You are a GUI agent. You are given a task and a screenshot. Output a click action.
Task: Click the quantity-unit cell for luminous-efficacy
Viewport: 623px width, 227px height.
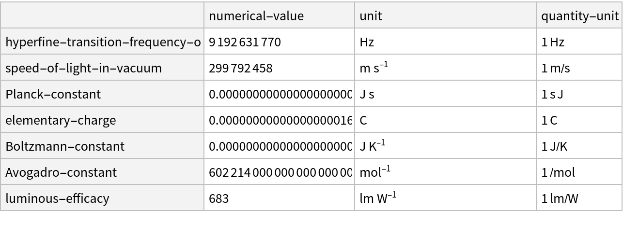(579, 198)
